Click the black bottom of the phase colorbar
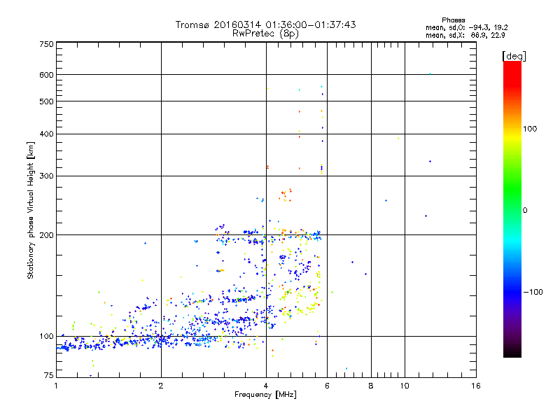Screen dimensions: 560x420 512,352
